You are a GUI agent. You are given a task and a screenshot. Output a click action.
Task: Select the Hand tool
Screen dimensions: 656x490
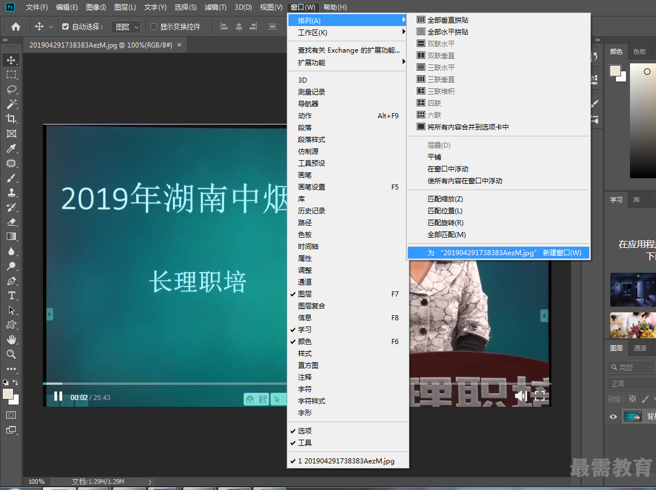[x=11, y=339]
